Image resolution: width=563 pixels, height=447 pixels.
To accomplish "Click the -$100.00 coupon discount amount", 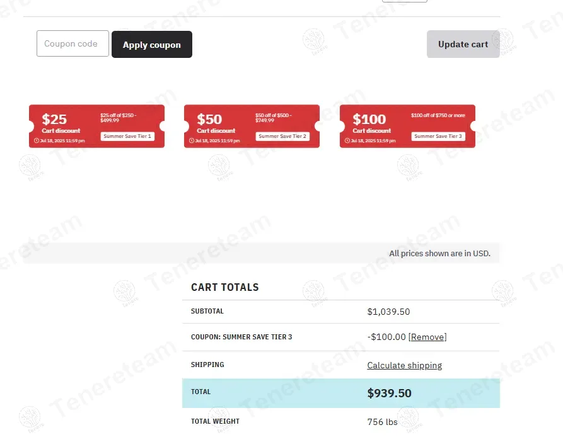I will (x=386, y=337).
